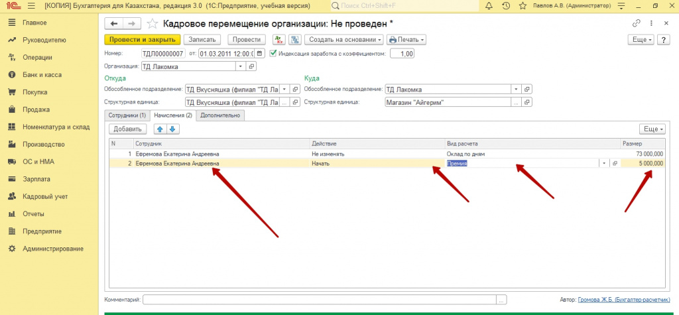This screenshot has height=315, width=679.
Task: Click Провести и закрыть
Action: click(x=142, y=39)
